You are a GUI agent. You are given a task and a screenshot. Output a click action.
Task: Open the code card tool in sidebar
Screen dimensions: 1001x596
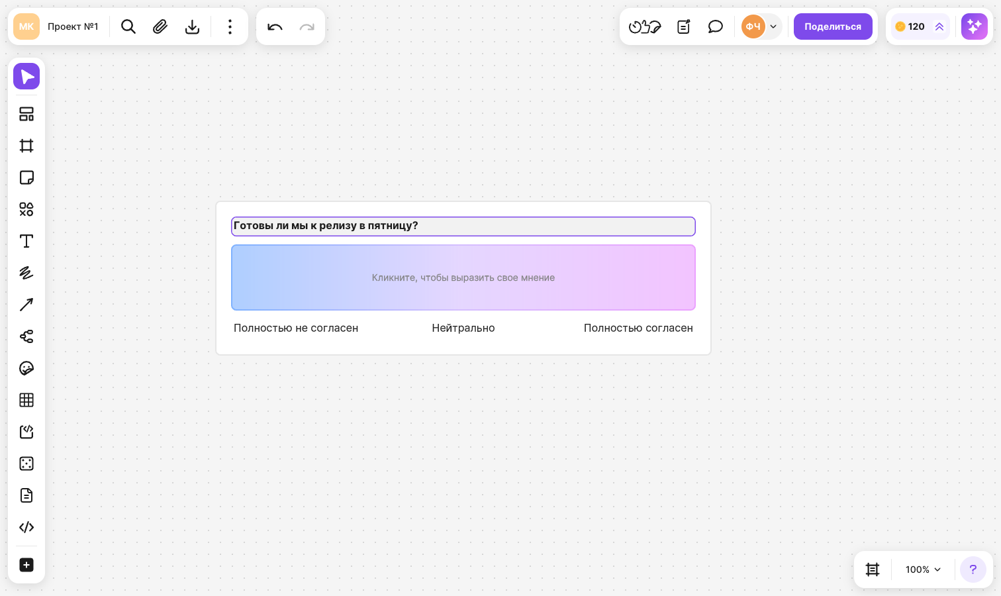tap(26, 432)
